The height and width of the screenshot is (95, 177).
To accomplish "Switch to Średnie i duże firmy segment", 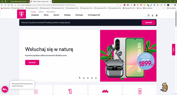I will coord(51,12).
